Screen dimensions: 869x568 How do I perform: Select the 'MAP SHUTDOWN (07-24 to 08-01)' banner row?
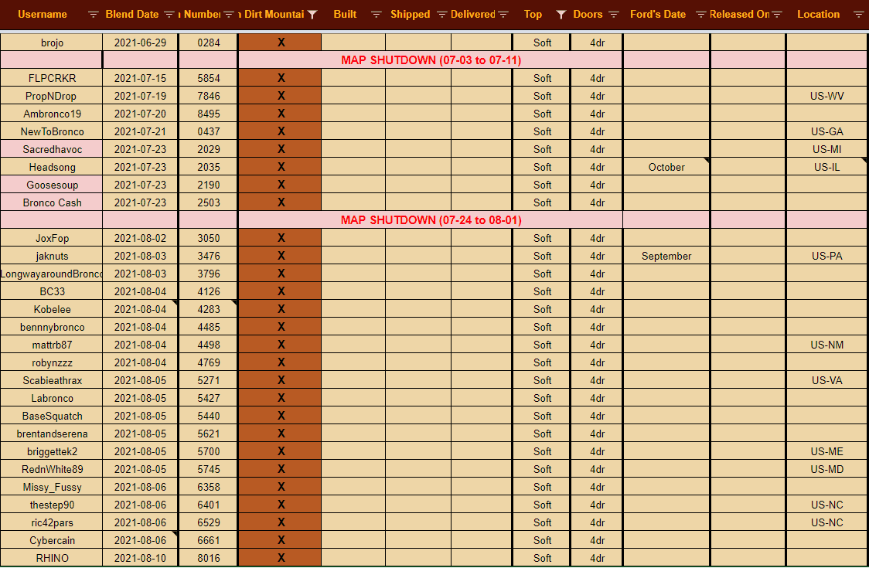click(x=431, y=220)
